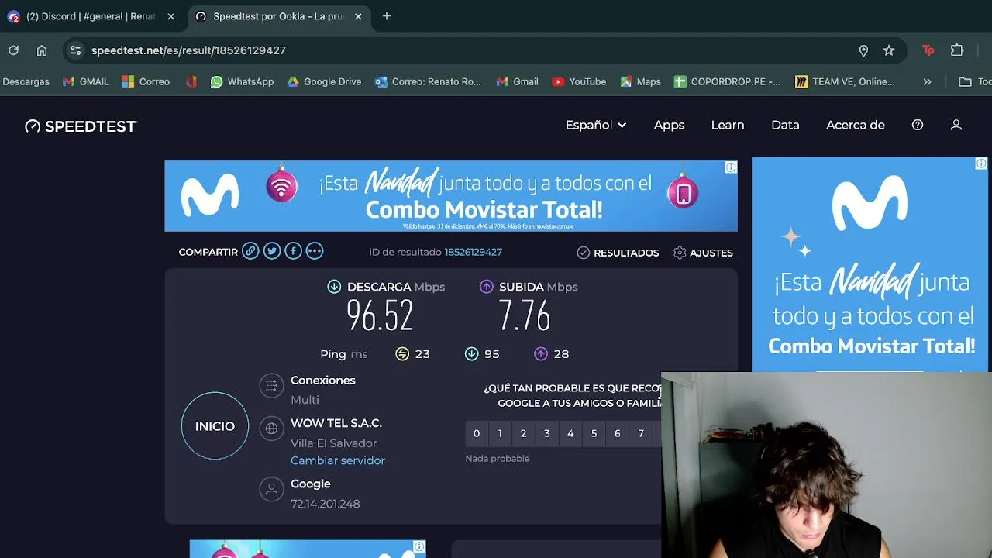Share result on Facebook icon

293,251
